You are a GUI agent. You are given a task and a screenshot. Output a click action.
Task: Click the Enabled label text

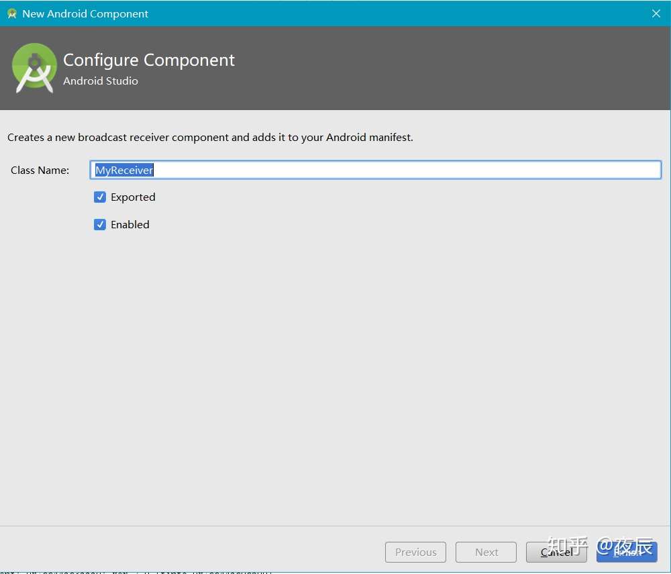(x=130, y=224)
